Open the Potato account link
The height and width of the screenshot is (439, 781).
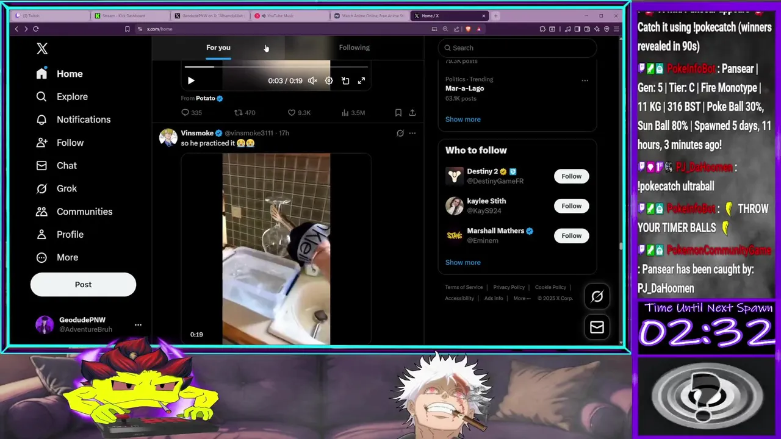[206, 98]
